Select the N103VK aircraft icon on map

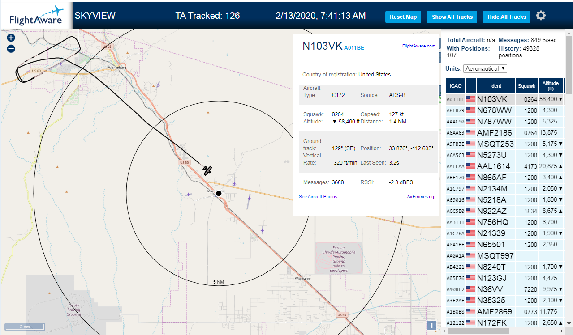(x=207, y=170)
